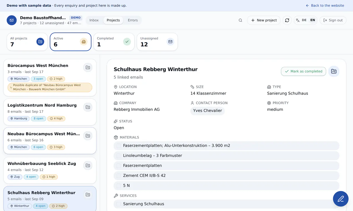This screenshot has width=353, height=211.
Task: Click the Hamburg location tag
Action: [x=19, y=119]
